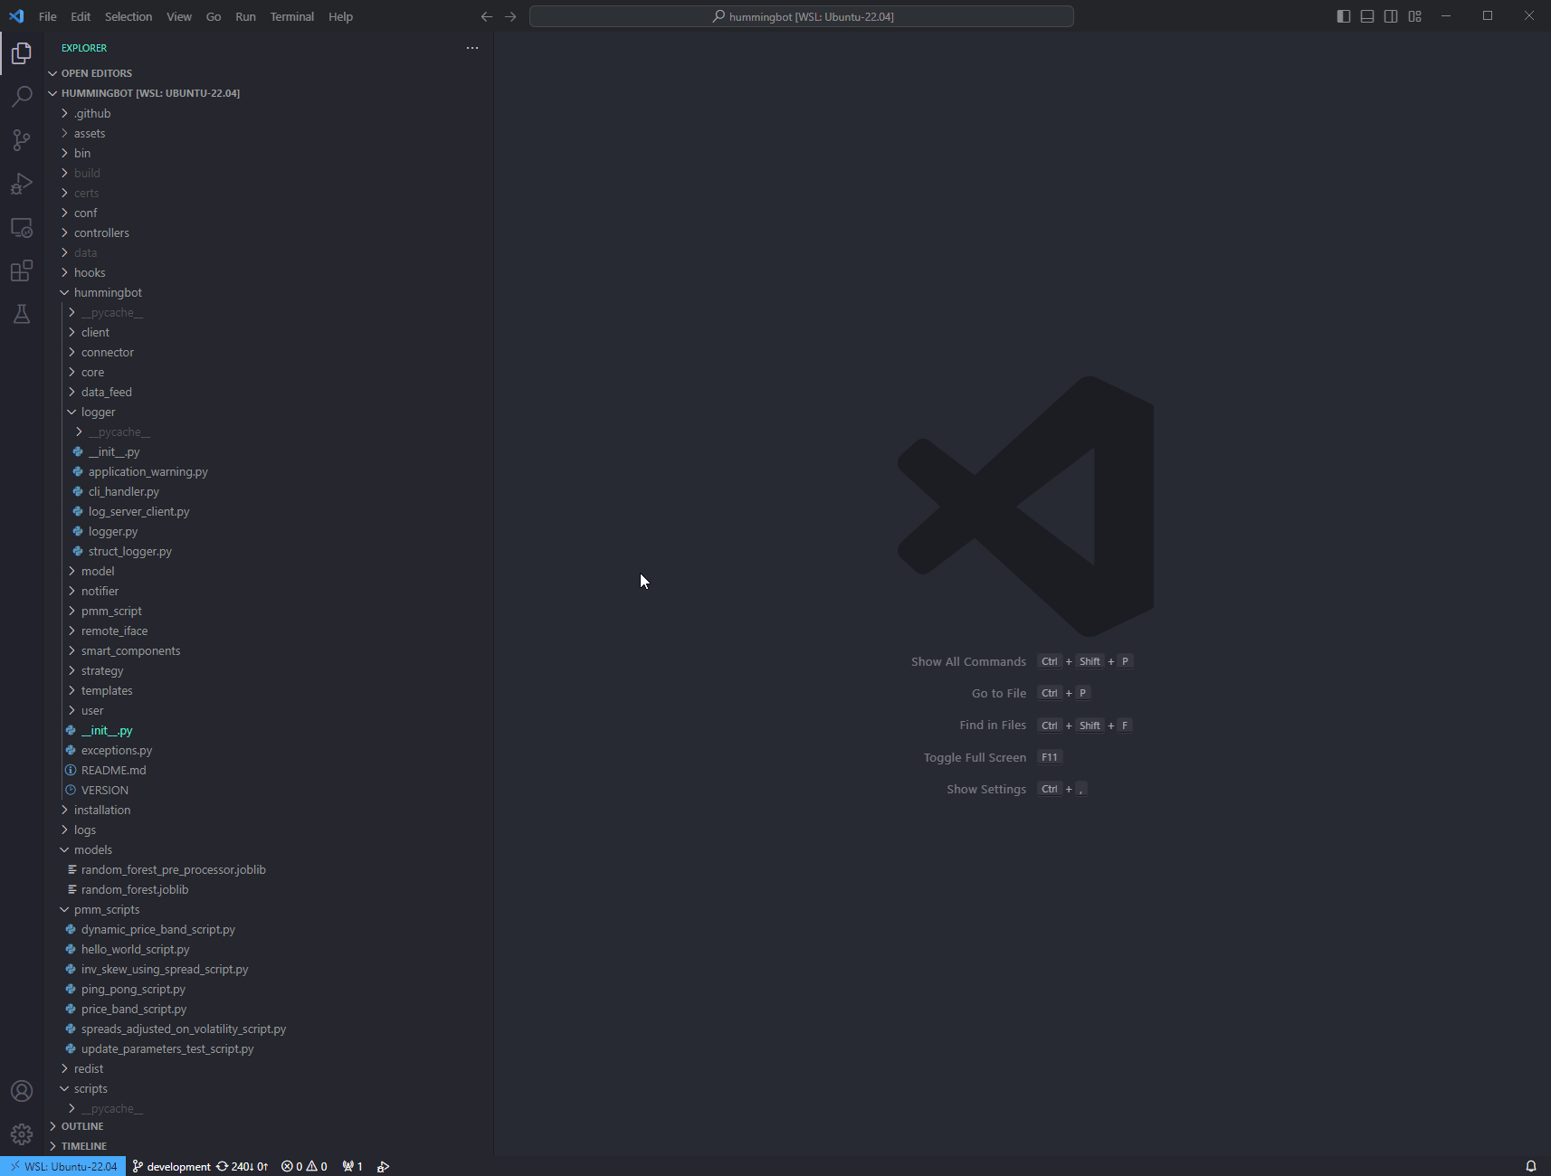Toggle the secondary sidebar visibility
The width and height of the screenshot is (1551, 1176).
coord(1390,15)
